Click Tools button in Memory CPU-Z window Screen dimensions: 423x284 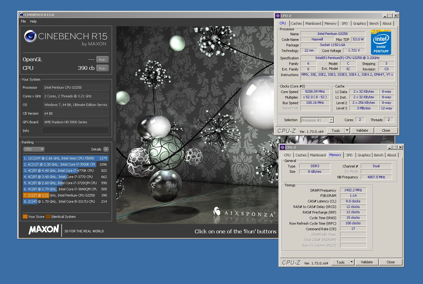click(x=340, y=262)
